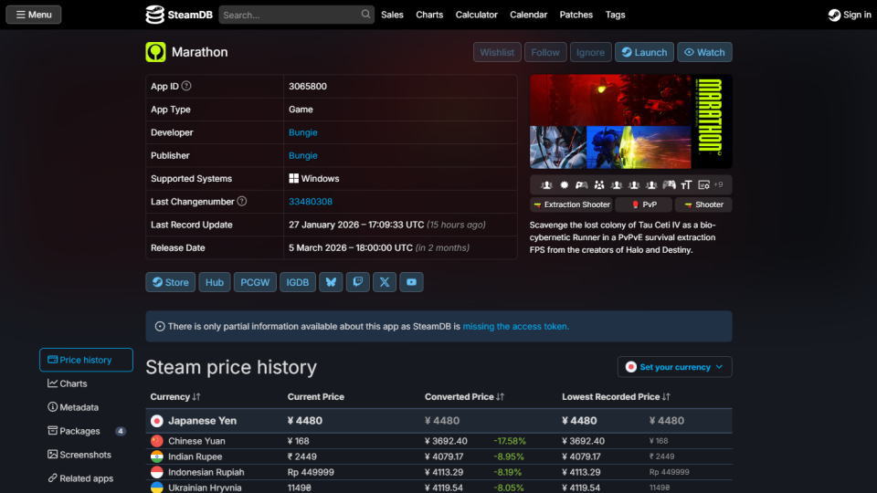Open the hamburger Menu button
The image size is (877, 493).
34,15
